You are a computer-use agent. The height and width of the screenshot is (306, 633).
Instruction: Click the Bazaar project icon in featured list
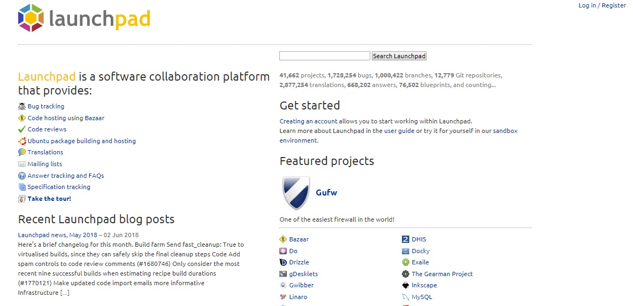(283, 239)
